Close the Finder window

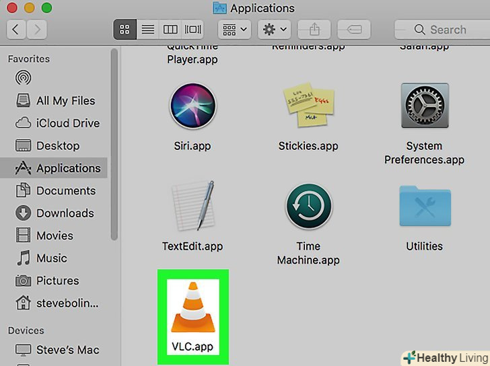tap(12, 7)
